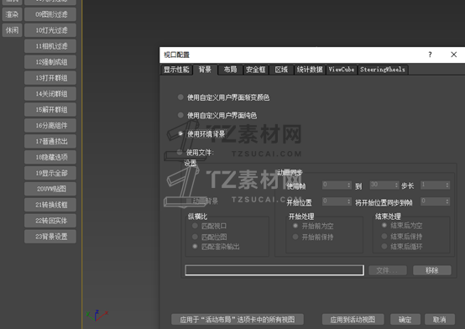465x329 pixels.
Task: Click the 22转回实体 button
Action: (50, 221)
